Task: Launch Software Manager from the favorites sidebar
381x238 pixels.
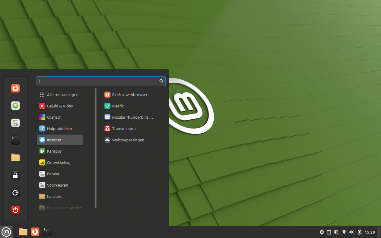Action: pyautogui.click(x=15, y=106)
